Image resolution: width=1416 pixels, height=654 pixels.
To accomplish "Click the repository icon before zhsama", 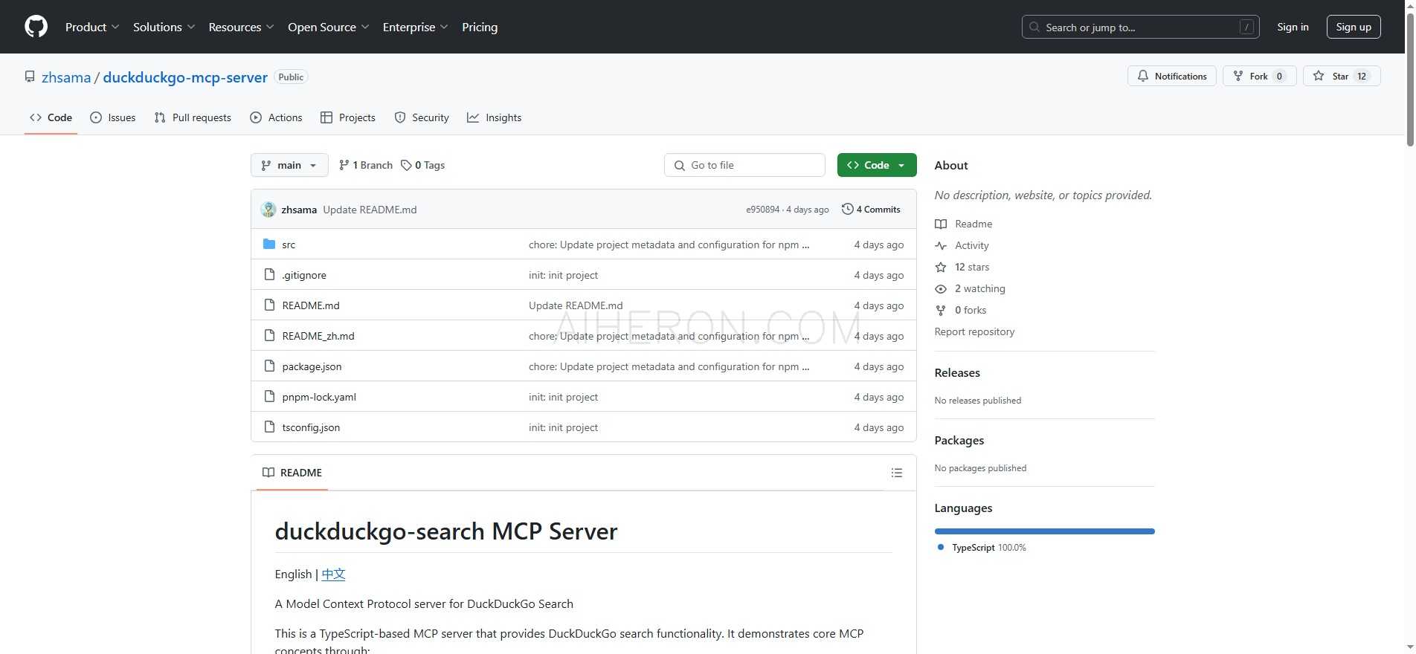I will click(30, 77).
